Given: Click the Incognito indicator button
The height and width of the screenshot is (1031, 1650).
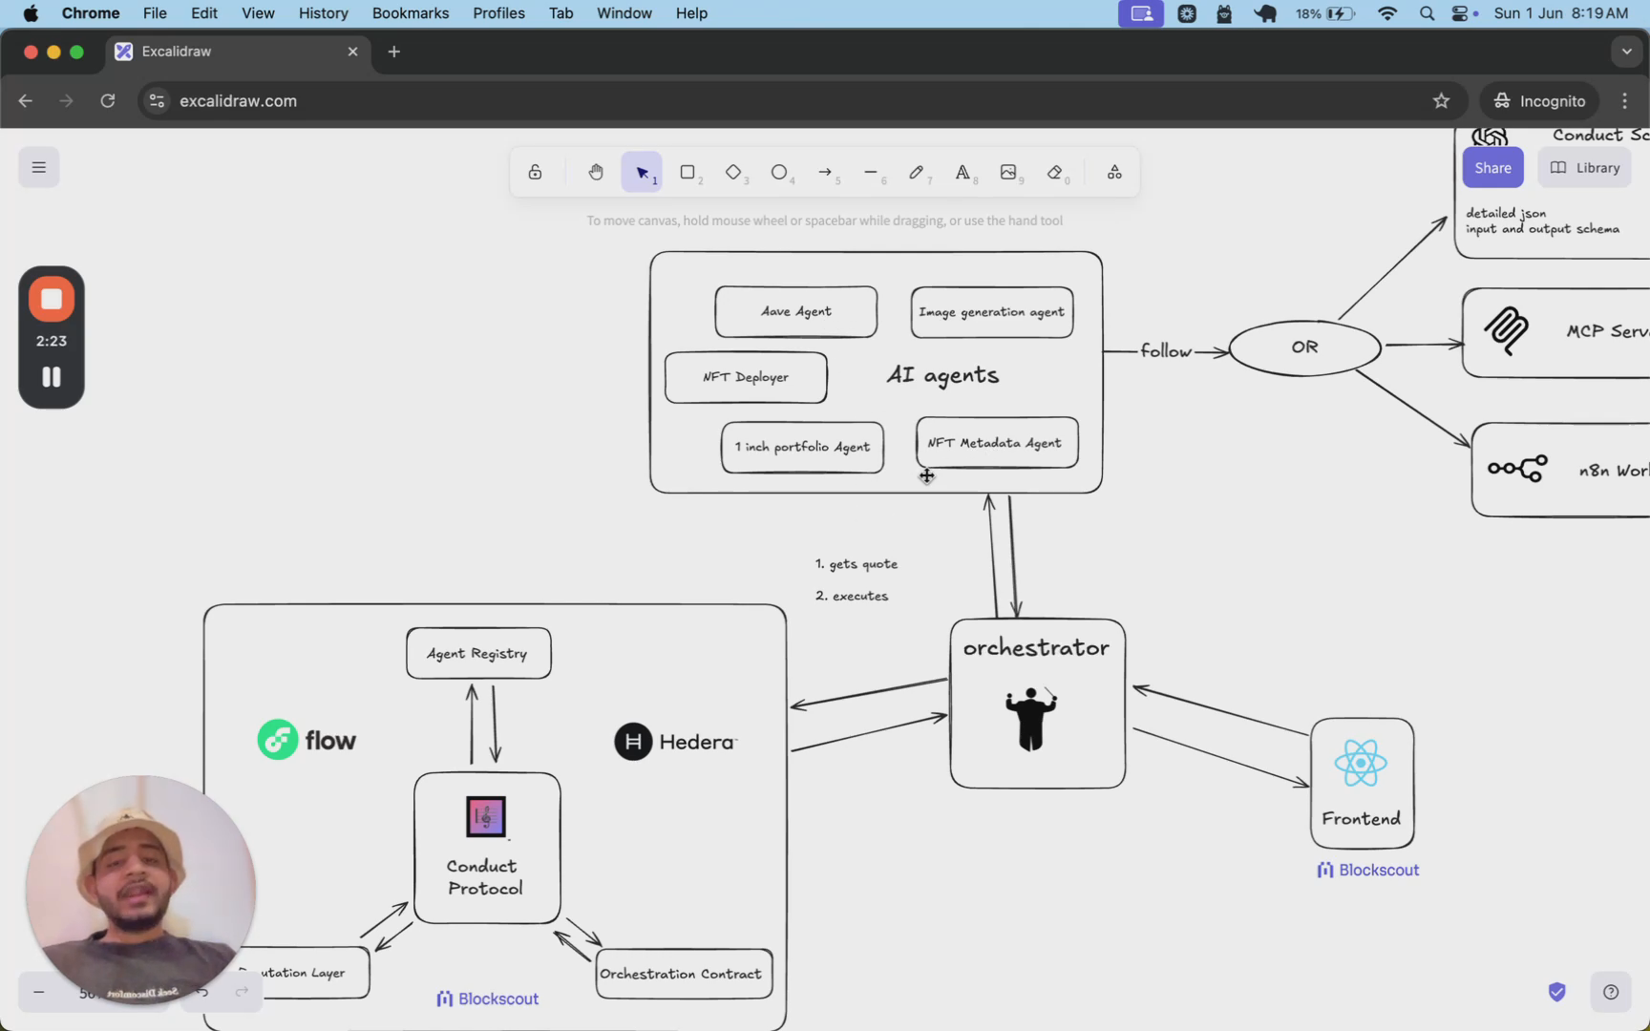Looking at the screenshot, I should click(x=1539, y=101).
